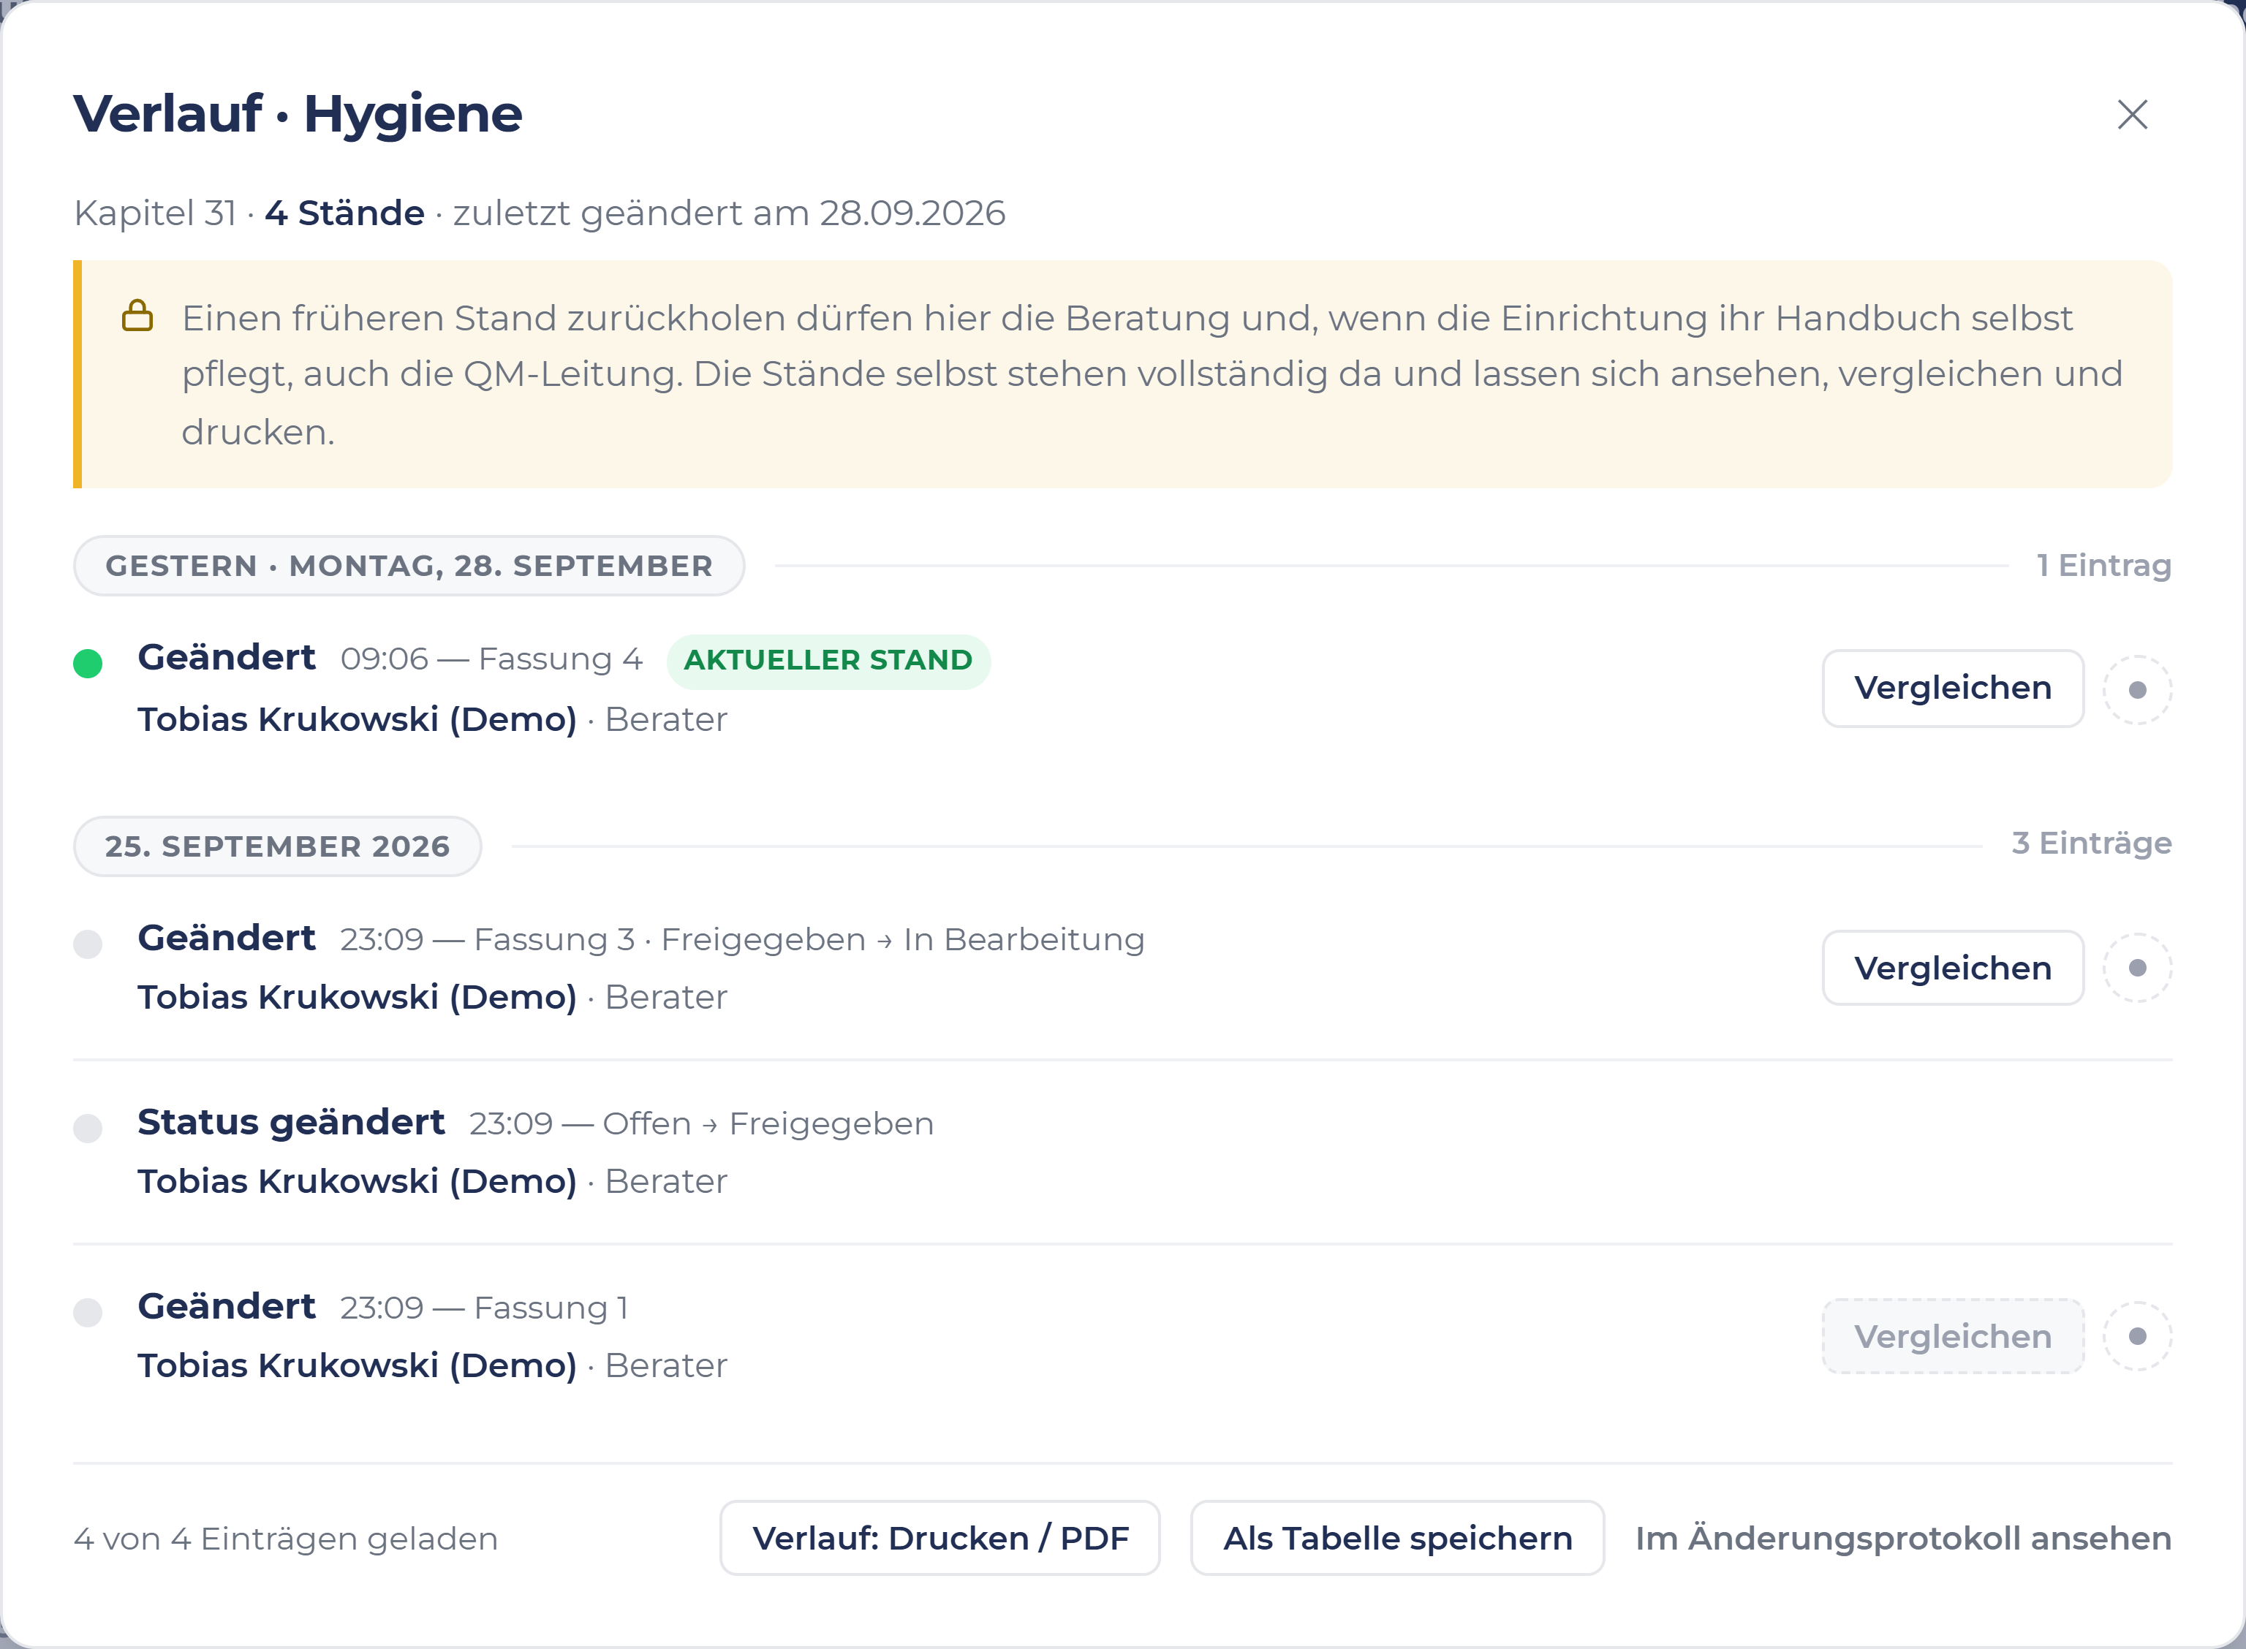Click the date pill Gestern Montag, 28. September

pos(409,566)
